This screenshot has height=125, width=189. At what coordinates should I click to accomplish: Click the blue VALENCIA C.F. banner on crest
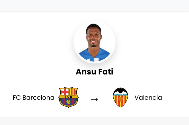pyautogui.click(x=120, y=95)
